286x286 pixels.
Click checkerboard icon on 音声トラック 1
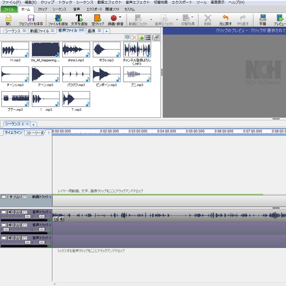(x=17, y=212)
